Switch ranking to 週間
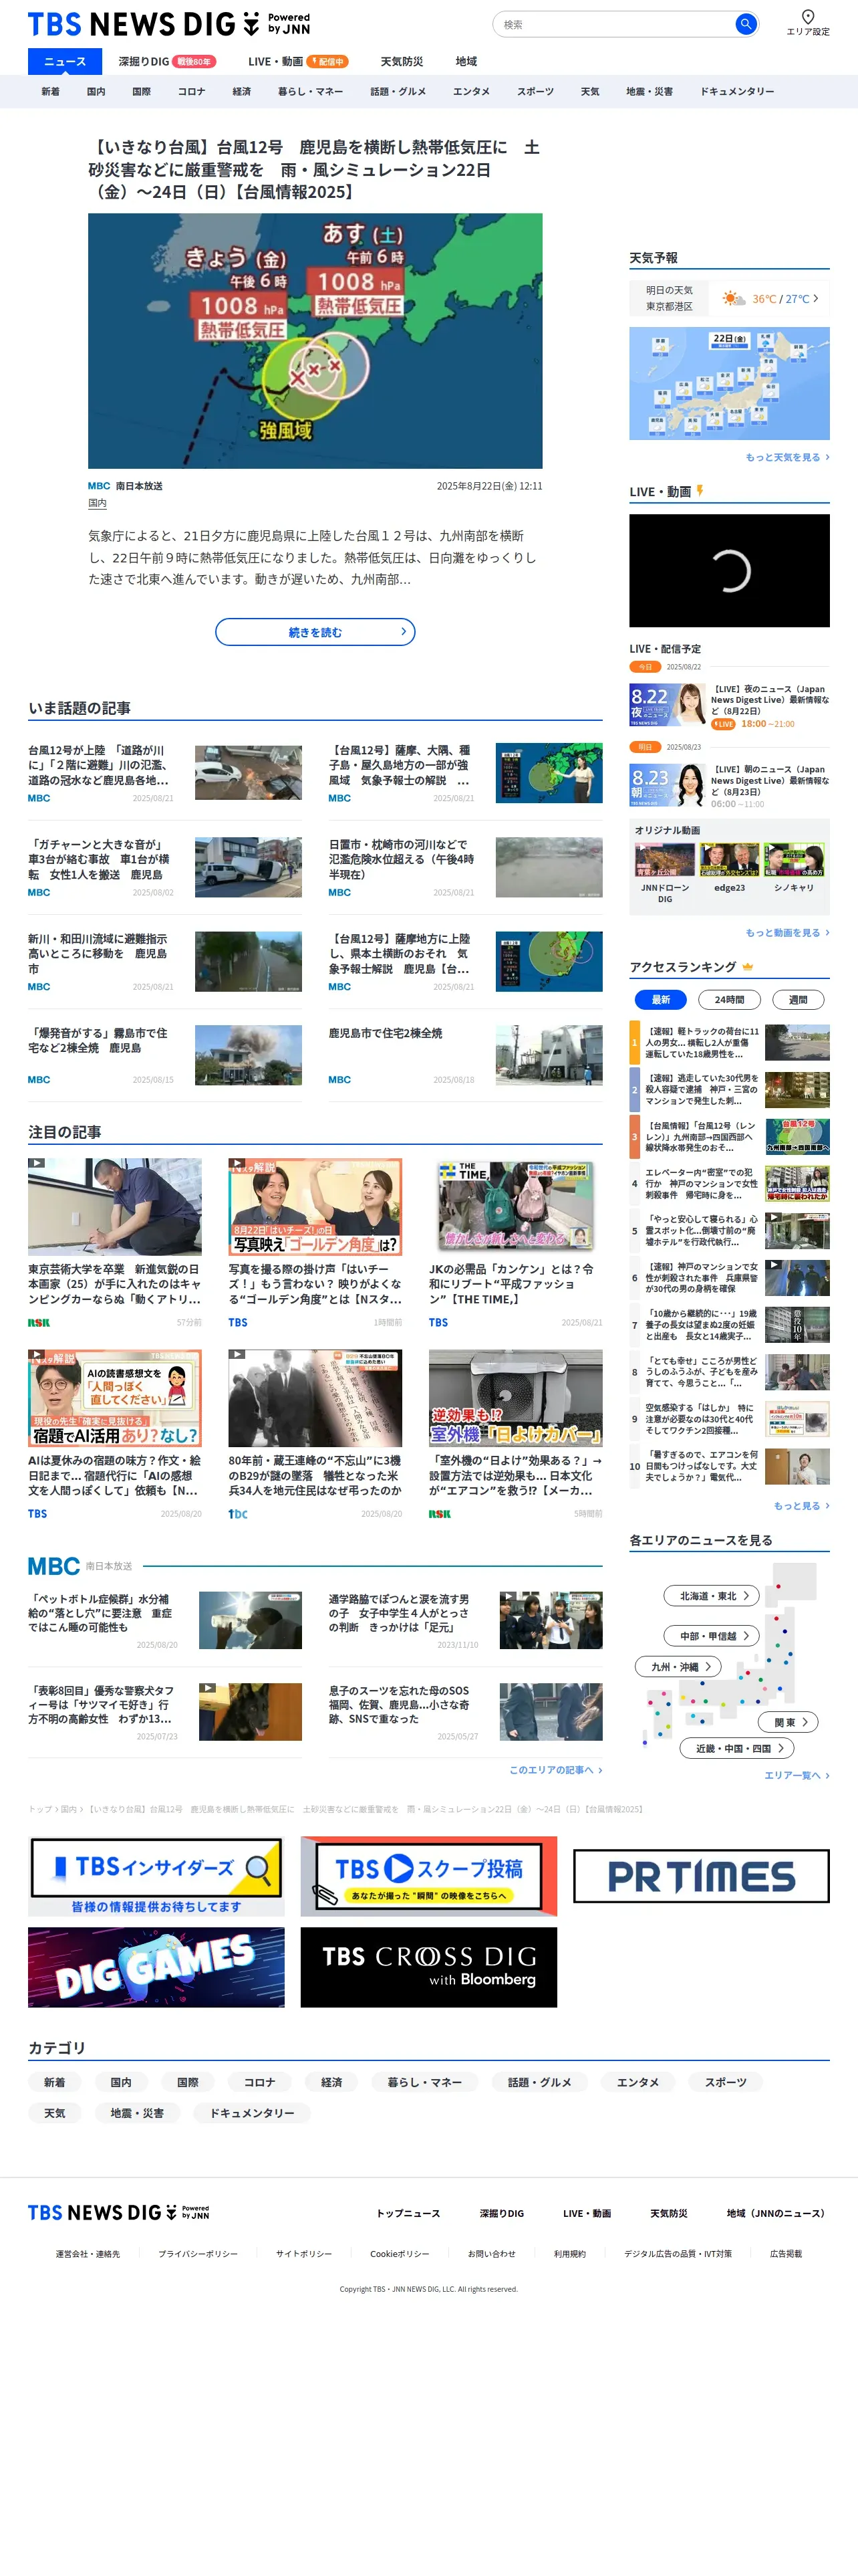The height and width of the screenshot is (2576, 858). pos(798,999)
